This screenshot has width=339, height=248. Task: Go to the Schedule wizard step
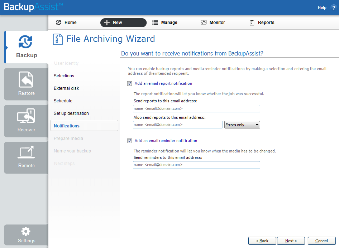click(63, 101)
